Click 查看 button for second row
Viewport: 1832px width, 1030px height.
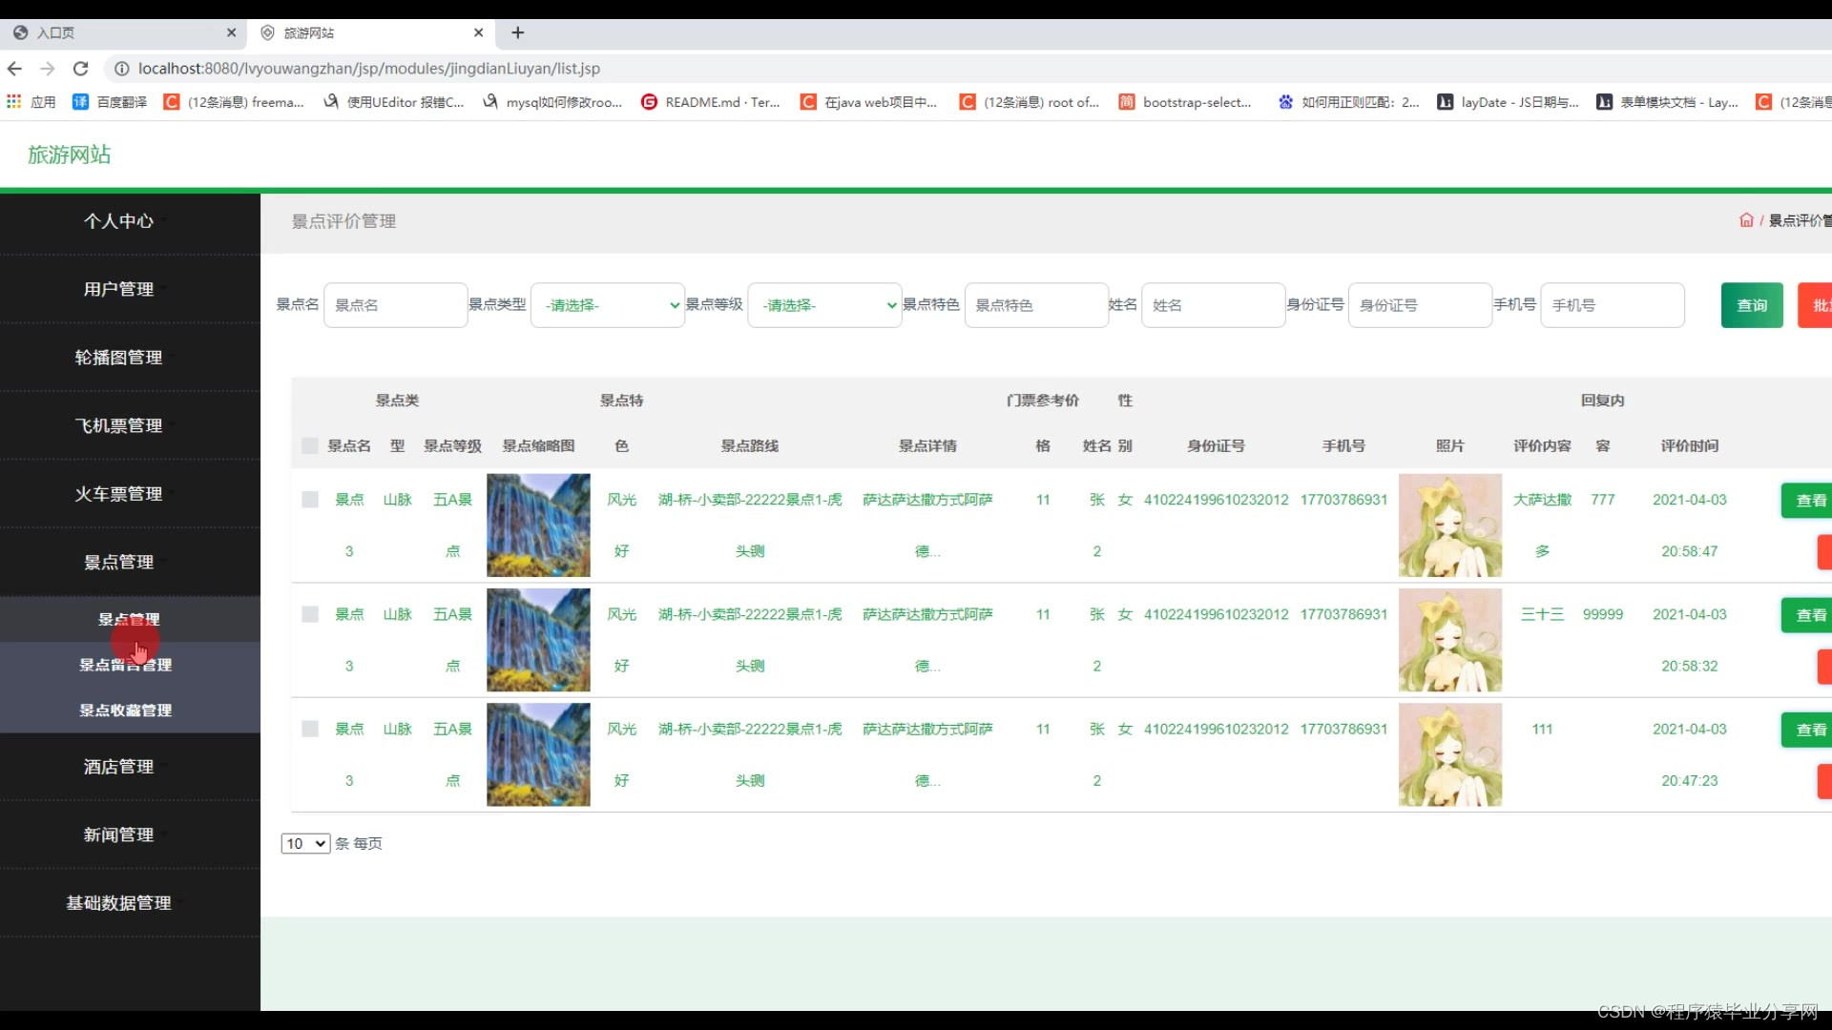click(x=1806, y=615)
